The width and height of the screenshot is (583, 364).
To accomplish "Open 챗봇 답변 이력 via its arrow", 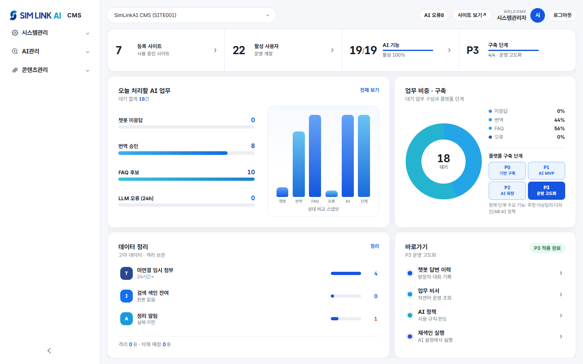I will tap(561, 273).
